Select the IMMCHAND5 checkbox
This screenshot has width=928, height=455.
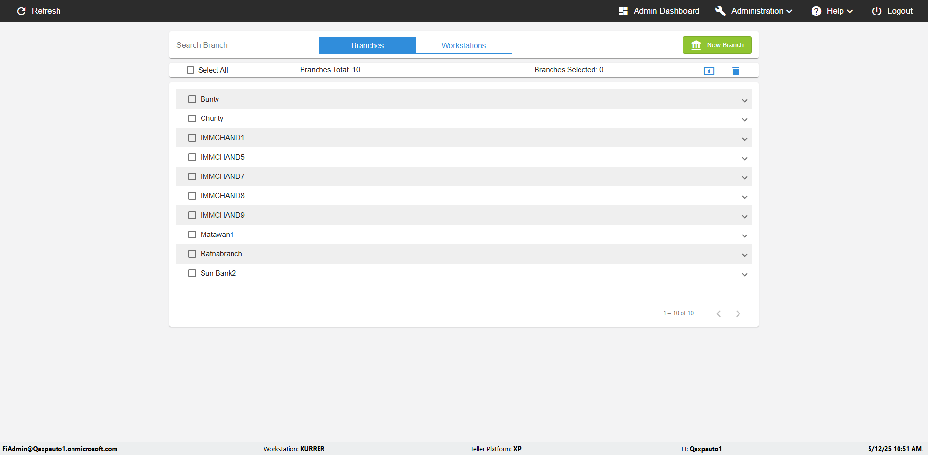coord(192,157)
